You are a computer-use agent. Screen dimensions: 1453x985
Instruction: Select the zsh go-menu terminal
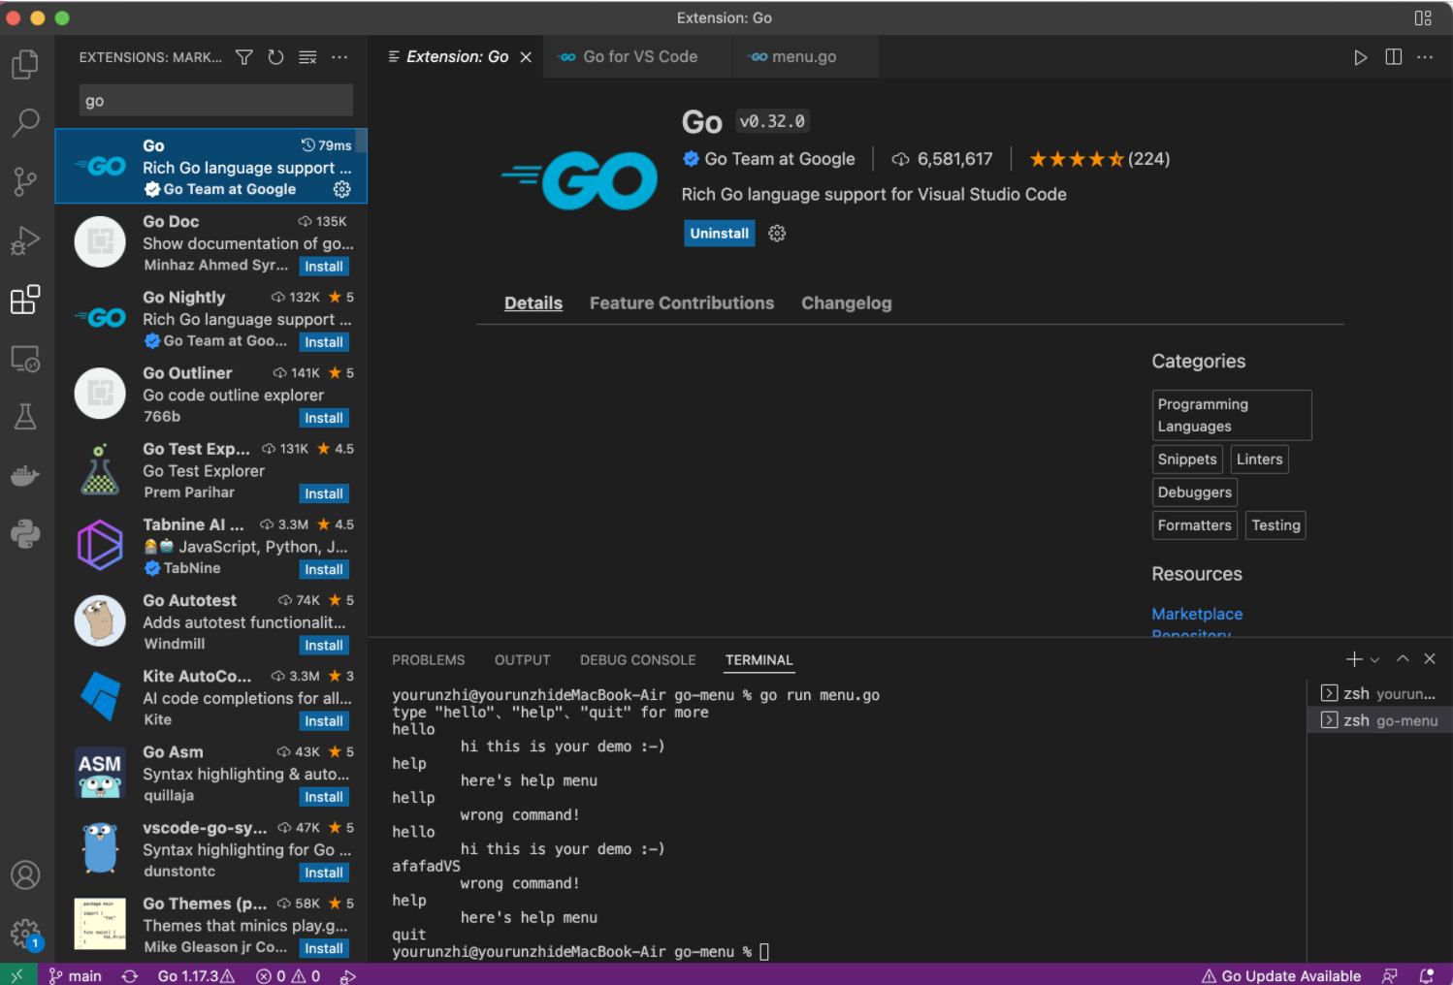(x=1379, y=720)
